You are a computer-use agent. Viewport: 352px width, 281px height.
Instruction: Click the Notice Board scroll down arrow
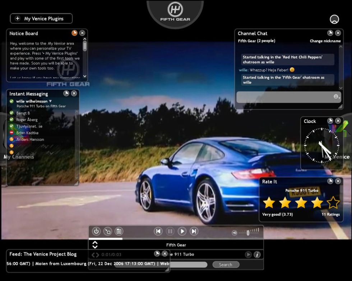[x=85, y=76]
